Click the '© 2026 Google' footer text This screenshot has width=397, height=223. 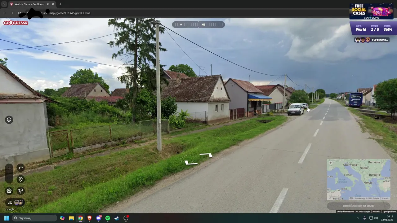363,212
